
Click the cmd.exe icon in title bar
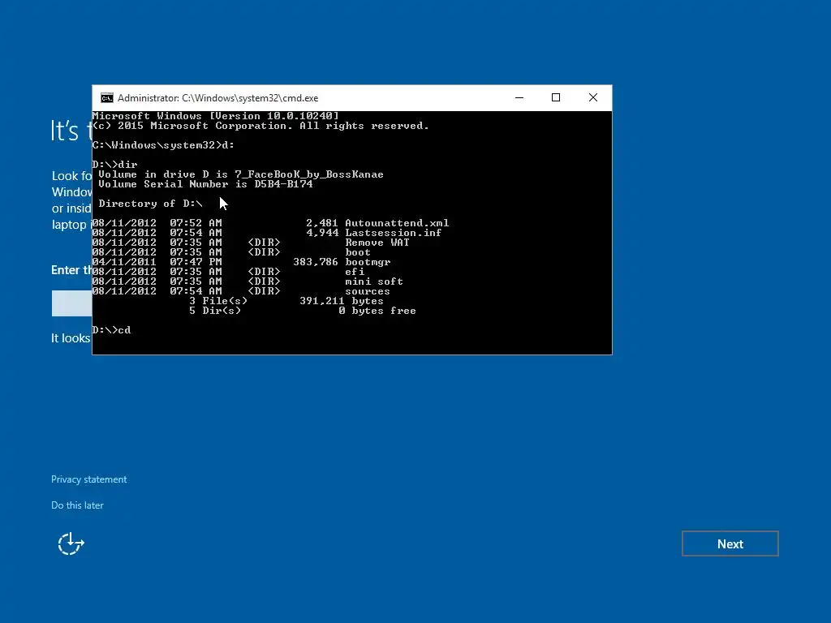[107, 98]
